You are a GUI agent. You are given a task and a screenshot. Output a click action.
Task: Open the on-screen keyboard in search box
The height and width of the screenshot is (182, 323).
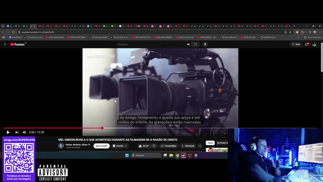coord(188,44)
